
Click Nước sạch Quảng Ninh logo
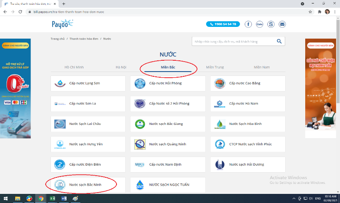pos(140,144)
